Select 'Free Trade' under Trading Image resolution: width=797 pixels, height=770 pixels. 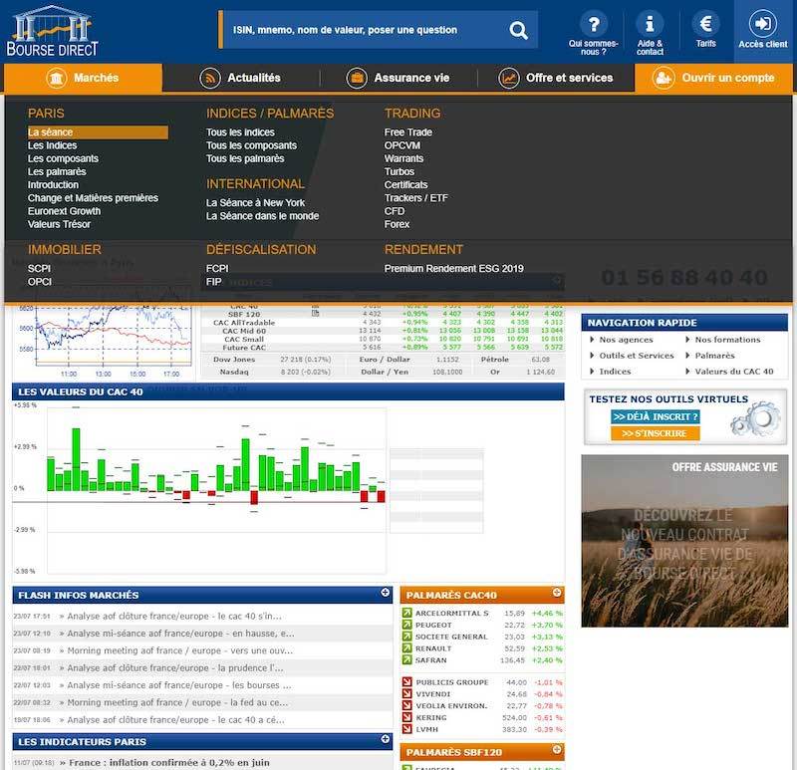407,132
